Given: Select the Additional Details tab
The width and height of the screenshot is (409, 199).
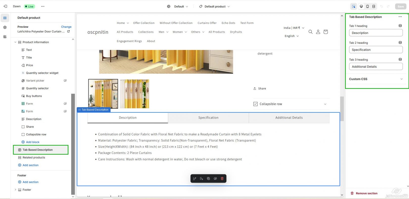Looking at the screenshot, I should [x=289, y=118].
